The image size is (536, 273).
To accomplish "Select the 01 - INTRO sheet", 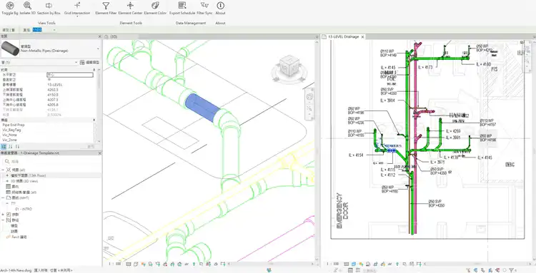I will click(x=24, y=209).
